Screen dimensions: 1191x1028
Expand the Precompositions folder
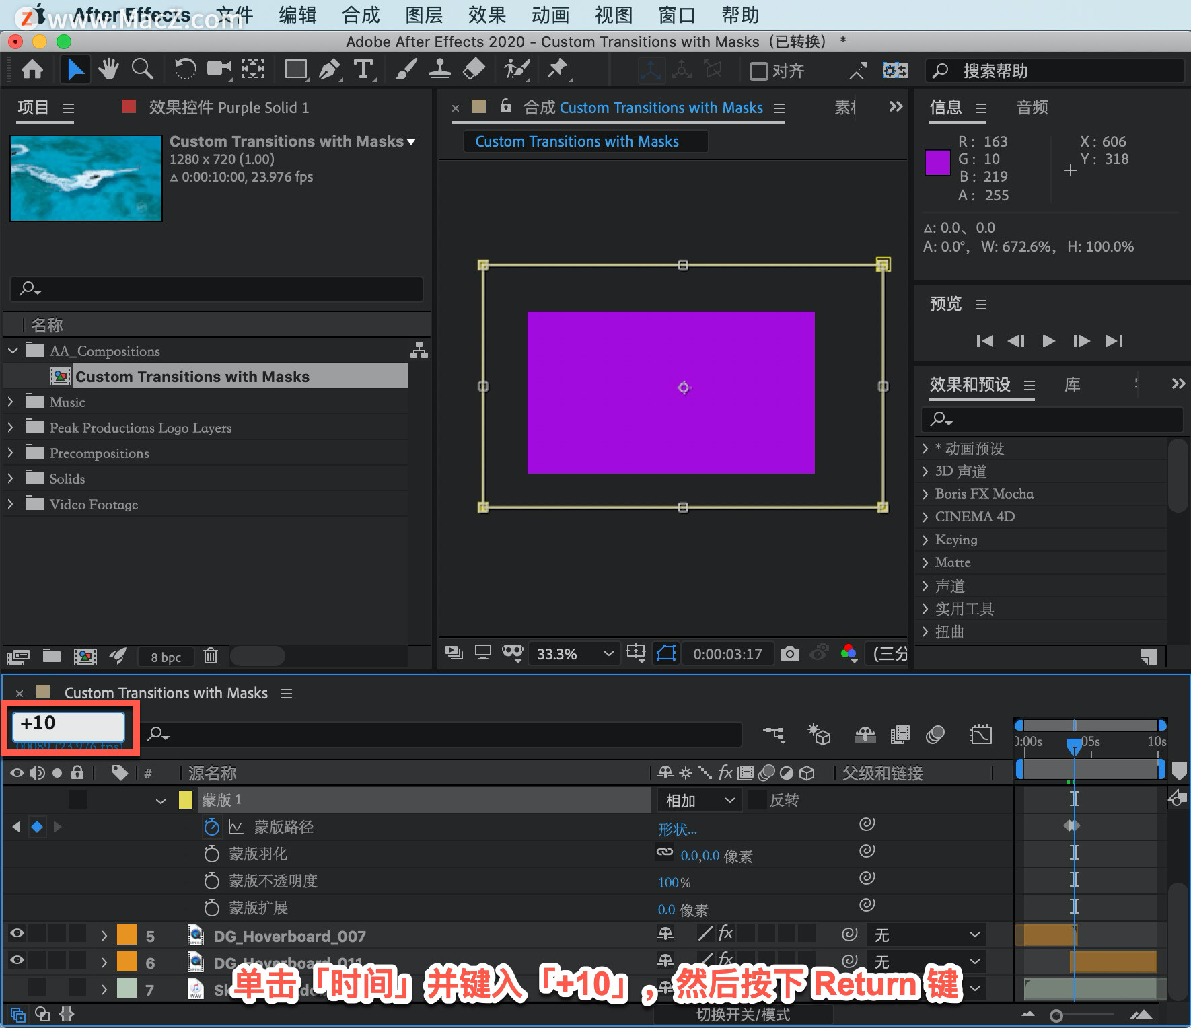click(x=10, y=453)
